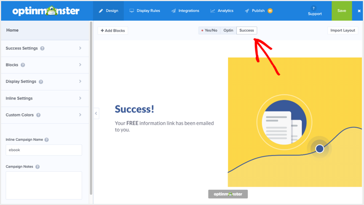Expand the Custom Colors section
Screen dimensions: 364x205
point(45,115)
